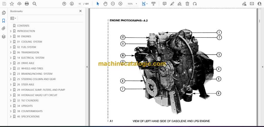Expand the INTRODUCTION bookmark
The height and width of the screenshot is (127, 264).
point(11,31)
